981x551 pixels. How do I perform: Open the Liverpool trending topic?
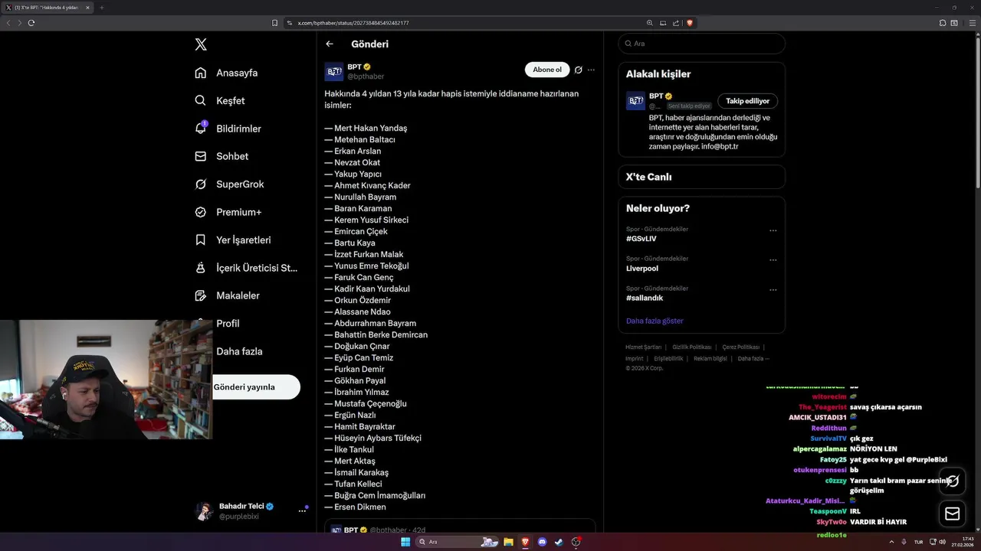(x=642, y=269)
